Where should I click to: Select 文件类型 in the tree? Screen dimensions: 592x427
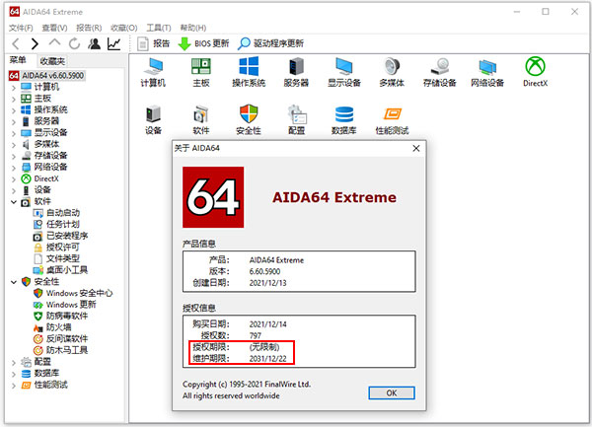click(x=56, y=258)
